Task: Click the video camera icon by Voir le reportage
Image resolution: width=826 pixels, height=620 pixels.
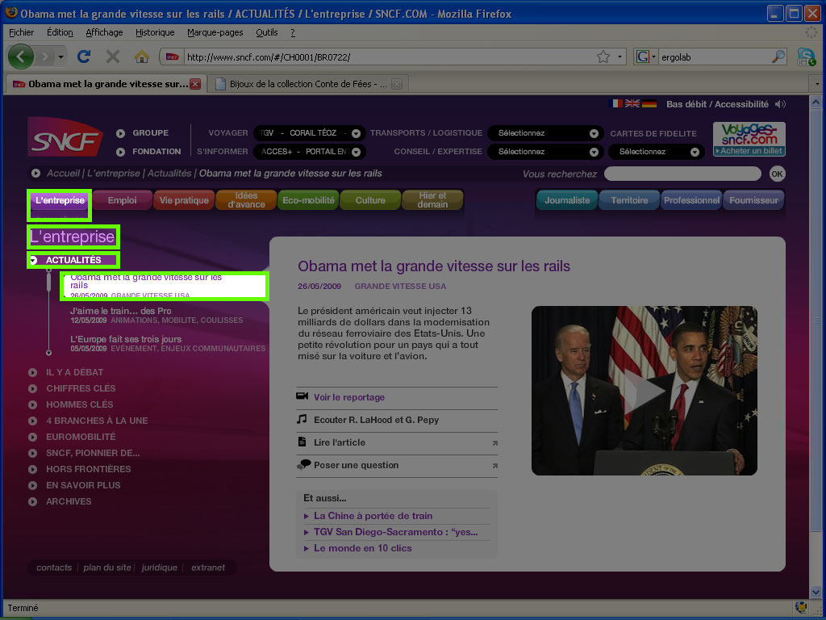Action: pos(302,396)
